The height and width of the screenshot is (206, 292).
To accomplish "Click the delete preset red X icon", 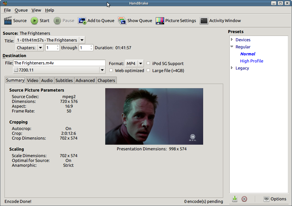I will (244, 199).
